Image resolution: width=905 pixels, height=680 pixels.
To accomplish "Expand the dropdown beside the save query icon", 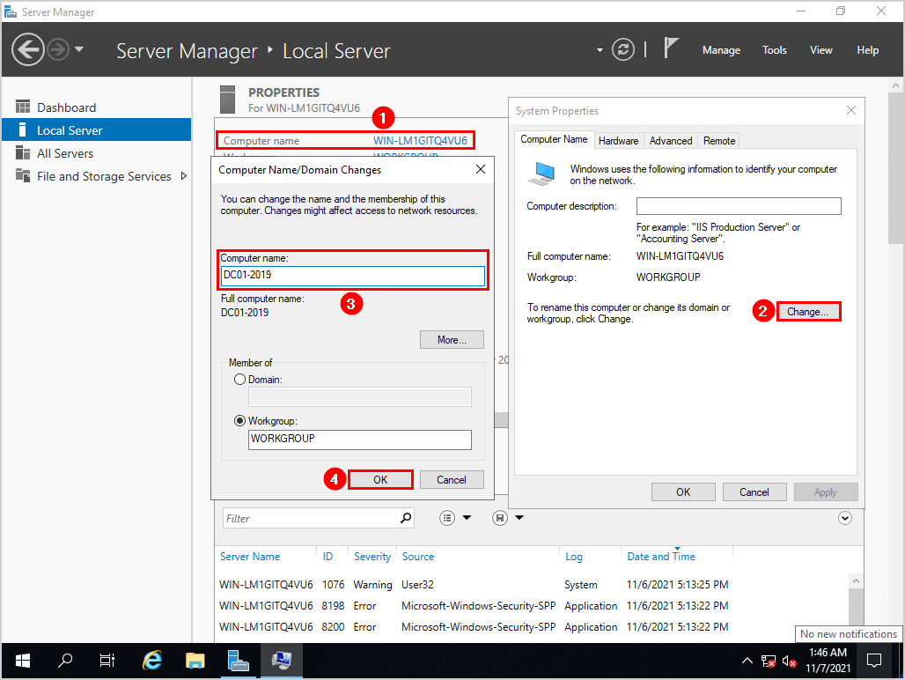I will tap(519, 518).
